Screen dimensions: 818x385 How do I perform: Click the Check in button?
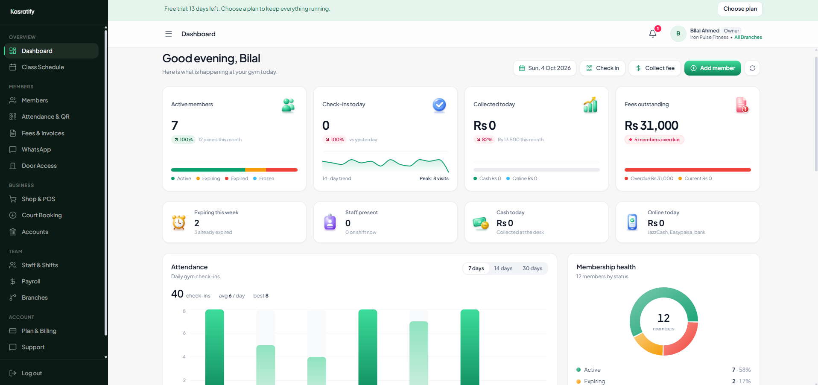[602, 68]
